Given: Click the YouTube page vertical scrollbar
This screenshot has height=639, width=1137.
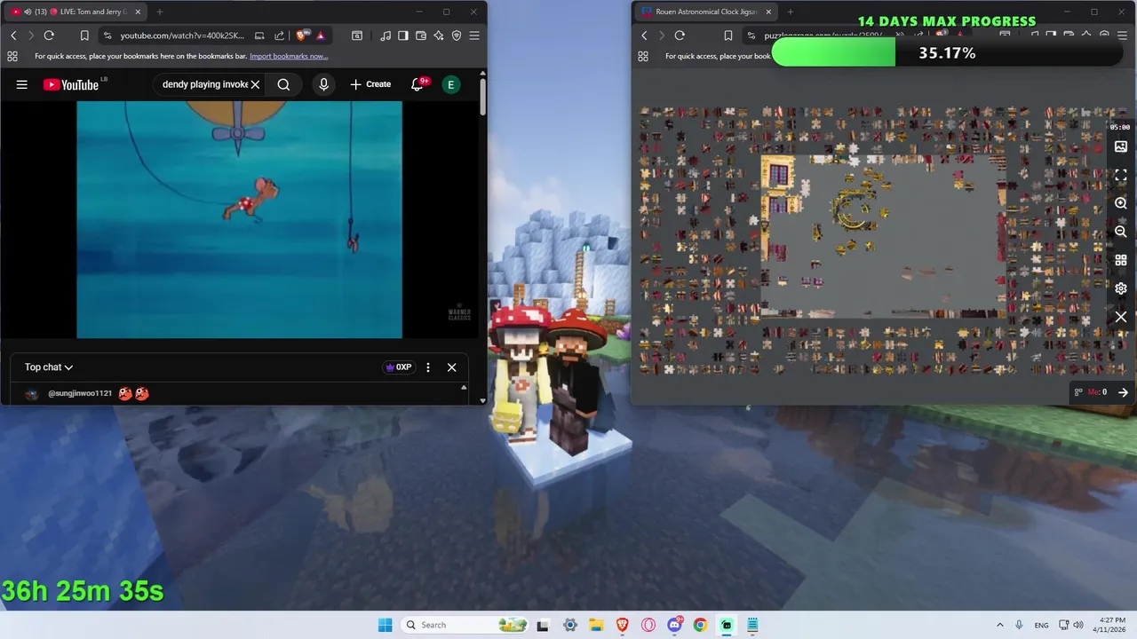Looking at the screenshot, I should (482, 98).
